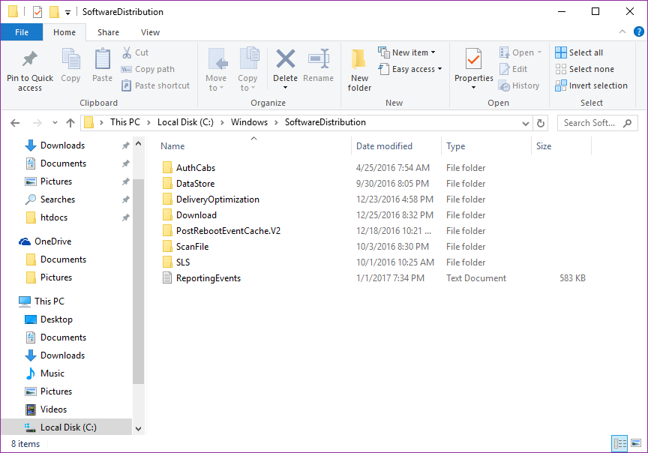This screenshot has height=453, width=648.
Task: Click the red Delete X icon
Action: [x=285, y=58]
